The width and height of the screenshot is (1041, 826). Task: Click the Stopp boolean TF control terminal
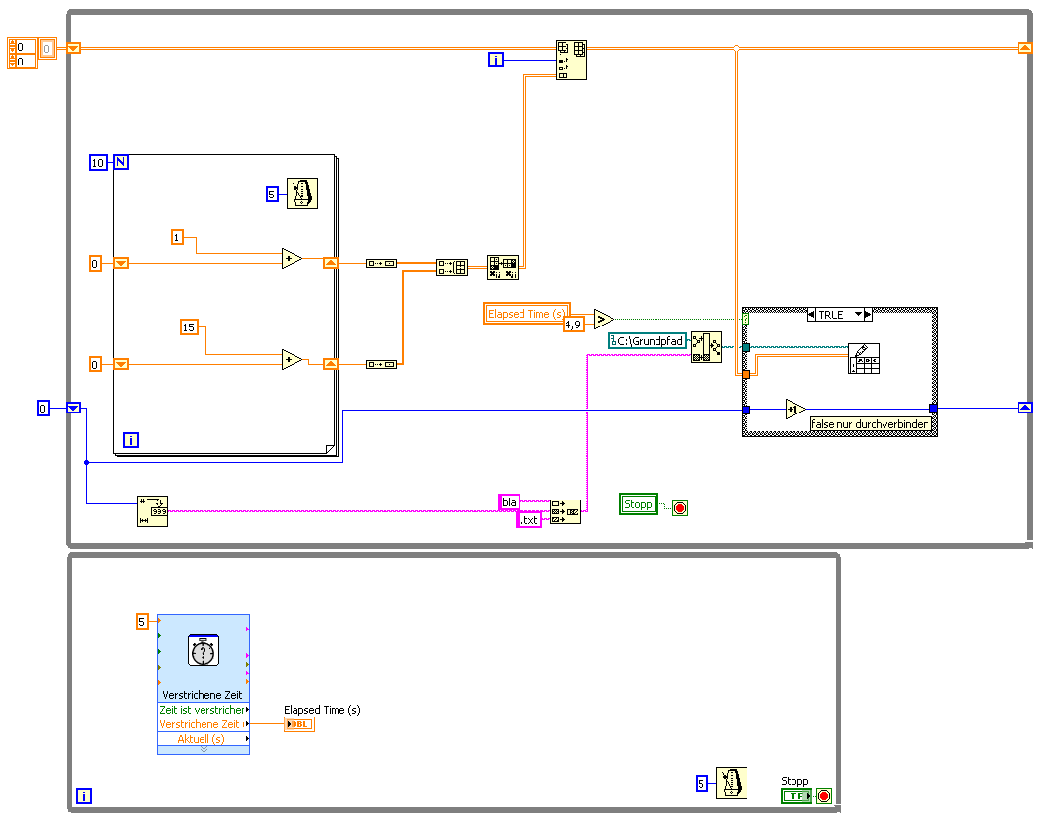point(796,796)
